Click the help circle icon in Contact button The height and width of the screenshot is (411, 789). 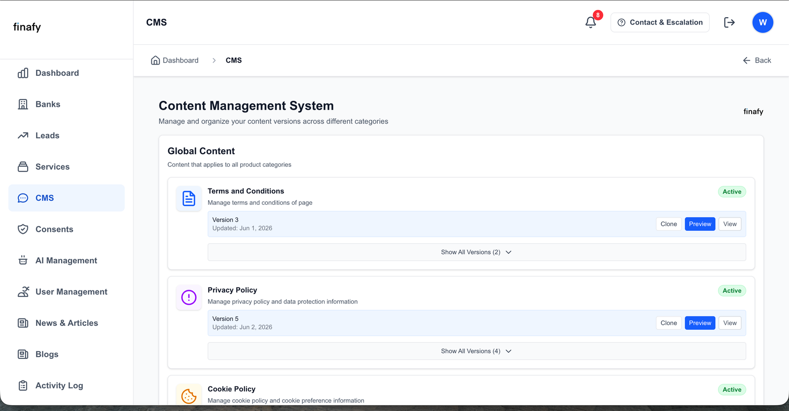[621, 23]
